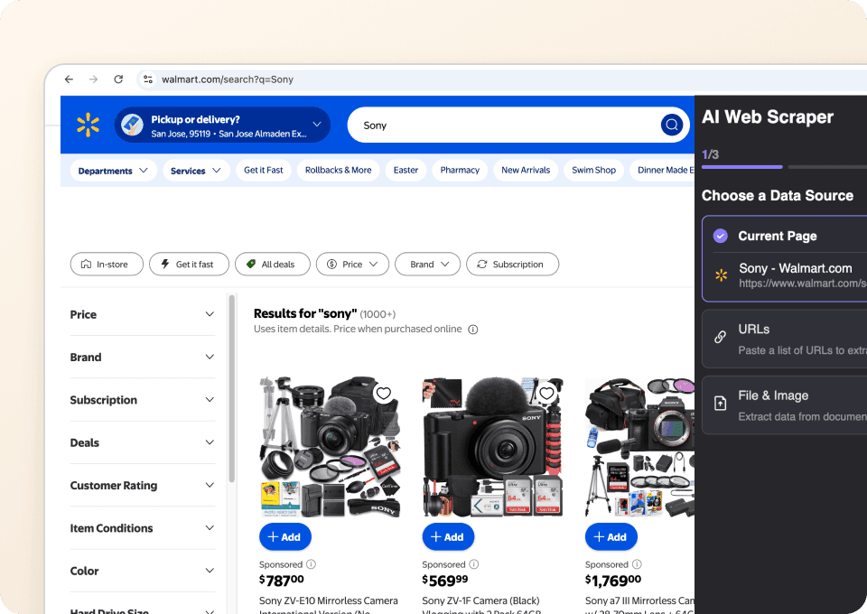The image size is (867, 614).
Task: Toggle the Get it fast filter
Action: pos(188,265)
